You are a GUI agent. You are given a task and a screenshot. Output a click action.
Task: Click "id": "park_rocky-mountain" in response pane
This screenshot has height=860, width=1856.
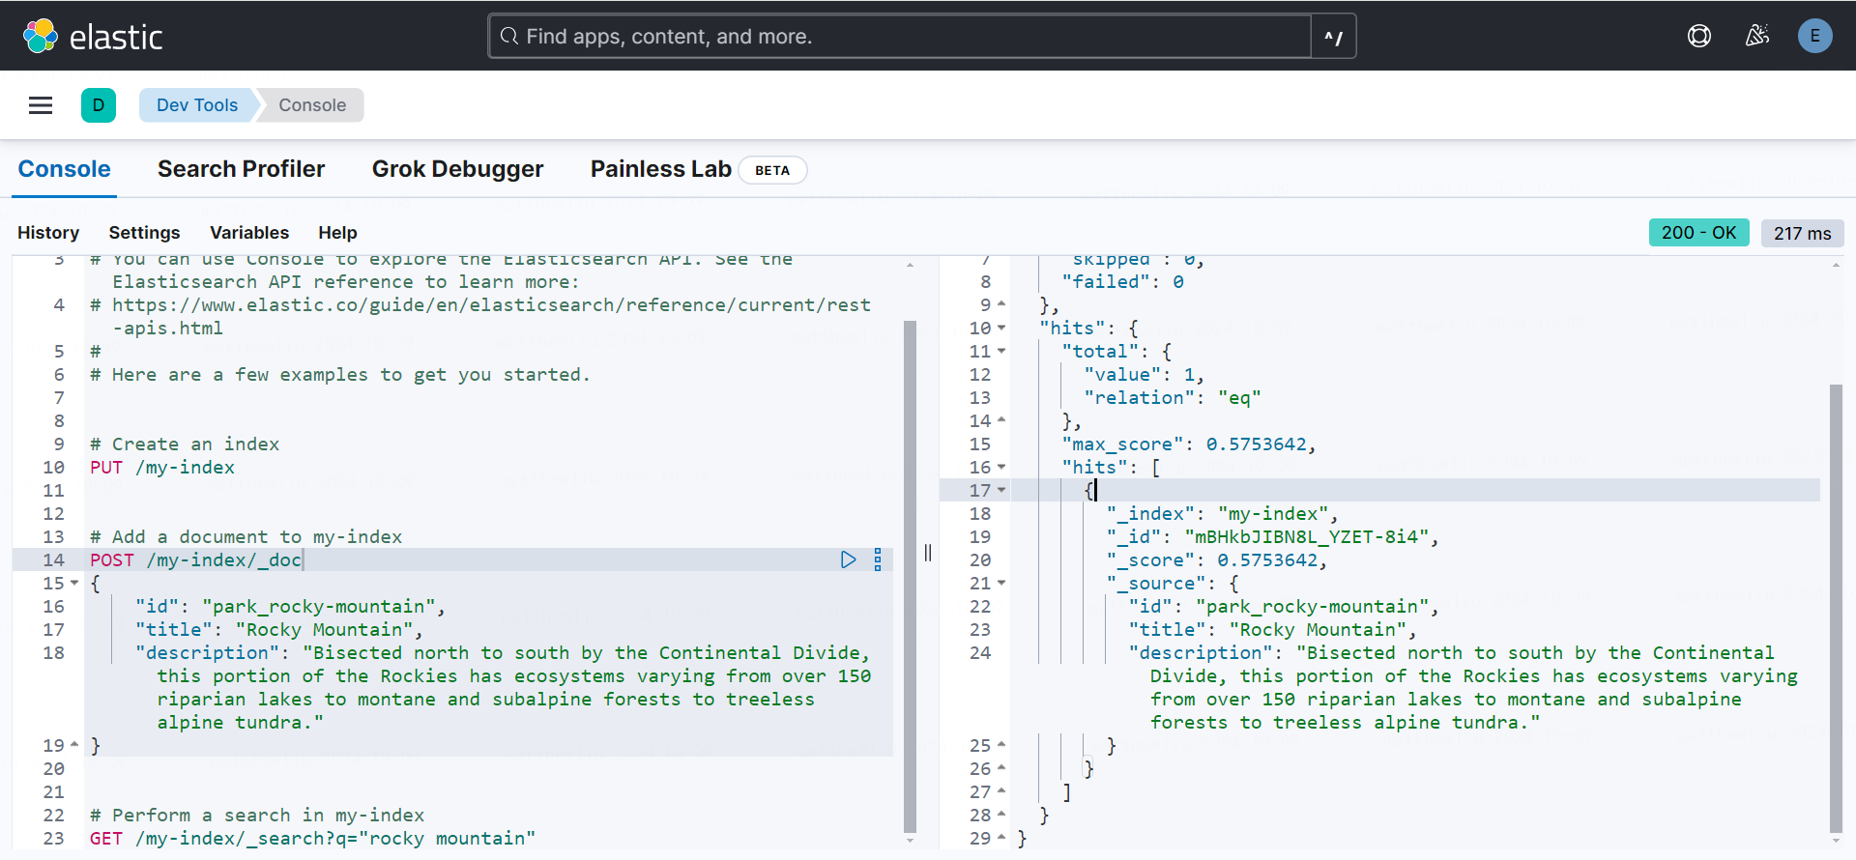1284,607
